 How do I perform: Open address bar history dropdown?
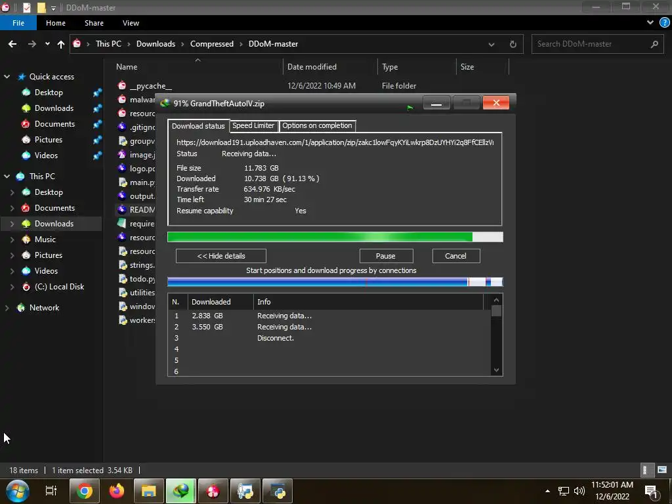(491, 44)
